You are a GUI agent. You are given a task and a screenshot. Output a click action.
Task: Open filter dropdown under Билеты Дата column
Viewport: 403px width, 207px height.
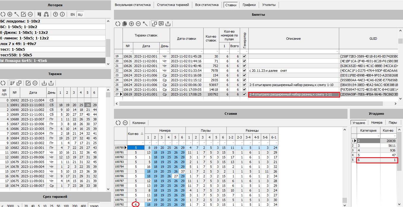point(157,51)
